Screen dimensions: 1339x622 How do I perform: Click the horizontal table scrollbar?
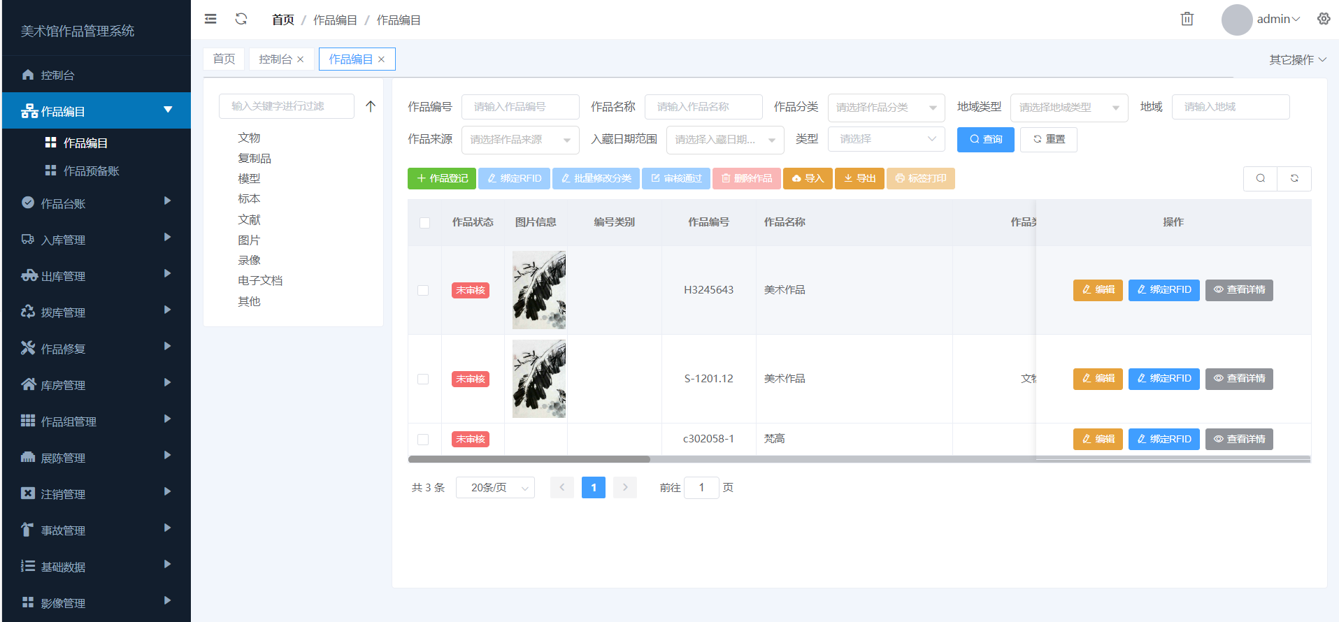[x=529, y=459]
